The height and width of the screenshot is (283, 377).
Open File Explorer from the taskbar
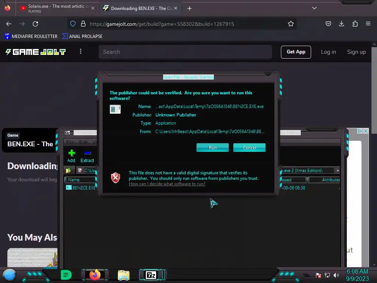point(124,275)
